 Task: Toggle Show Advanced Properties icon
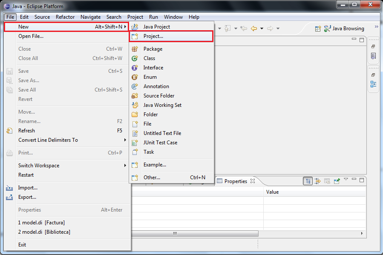tap(317, 181)
